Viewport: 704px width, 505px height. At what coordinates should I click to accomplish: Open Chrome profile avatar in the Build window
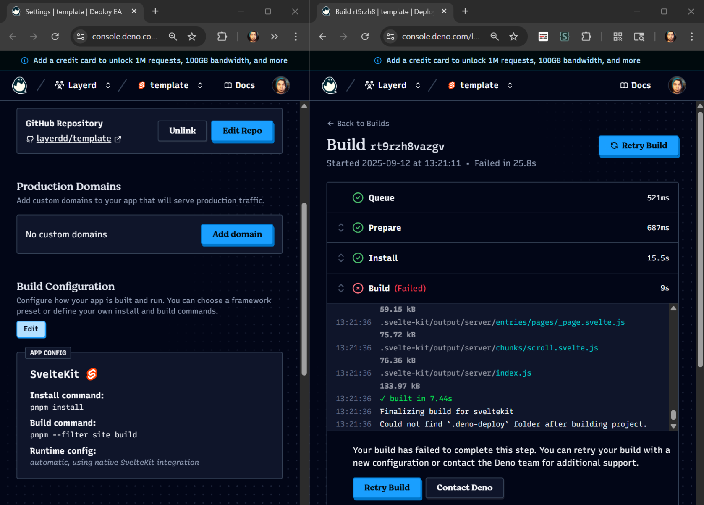(x=671, y=37)
